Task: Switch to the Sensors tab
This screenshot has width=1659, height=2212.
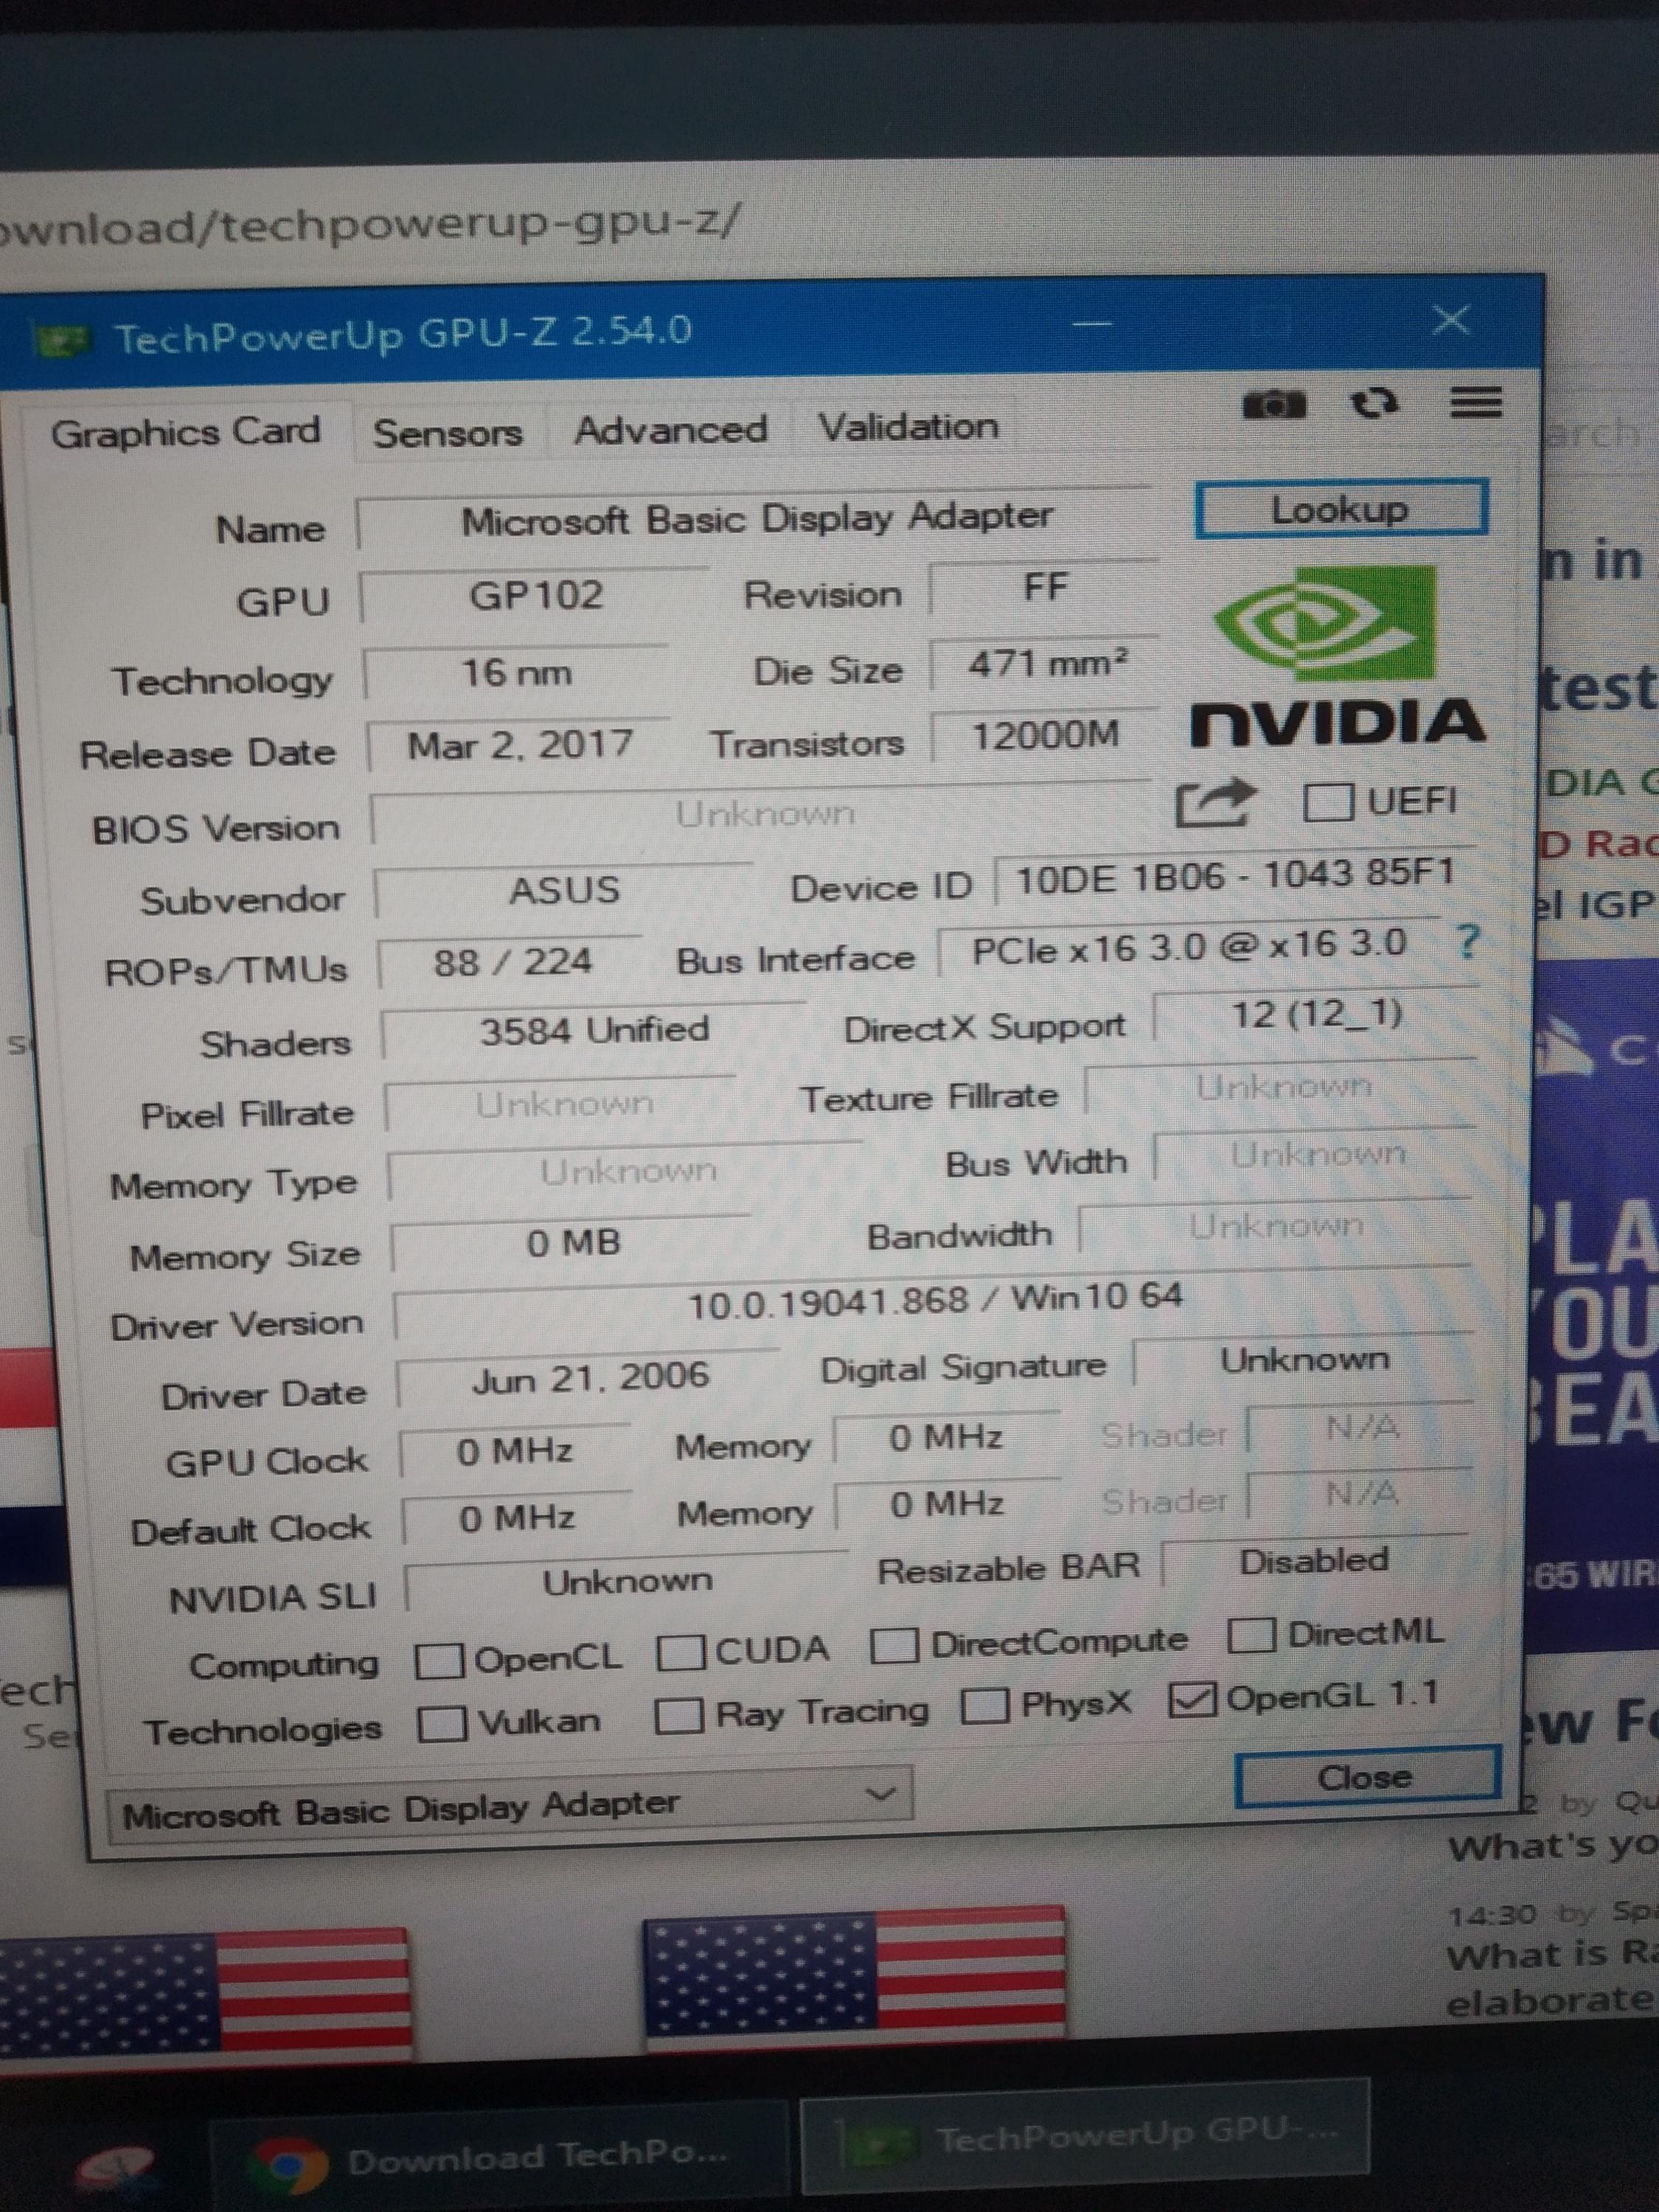Action: click(447, 433)
